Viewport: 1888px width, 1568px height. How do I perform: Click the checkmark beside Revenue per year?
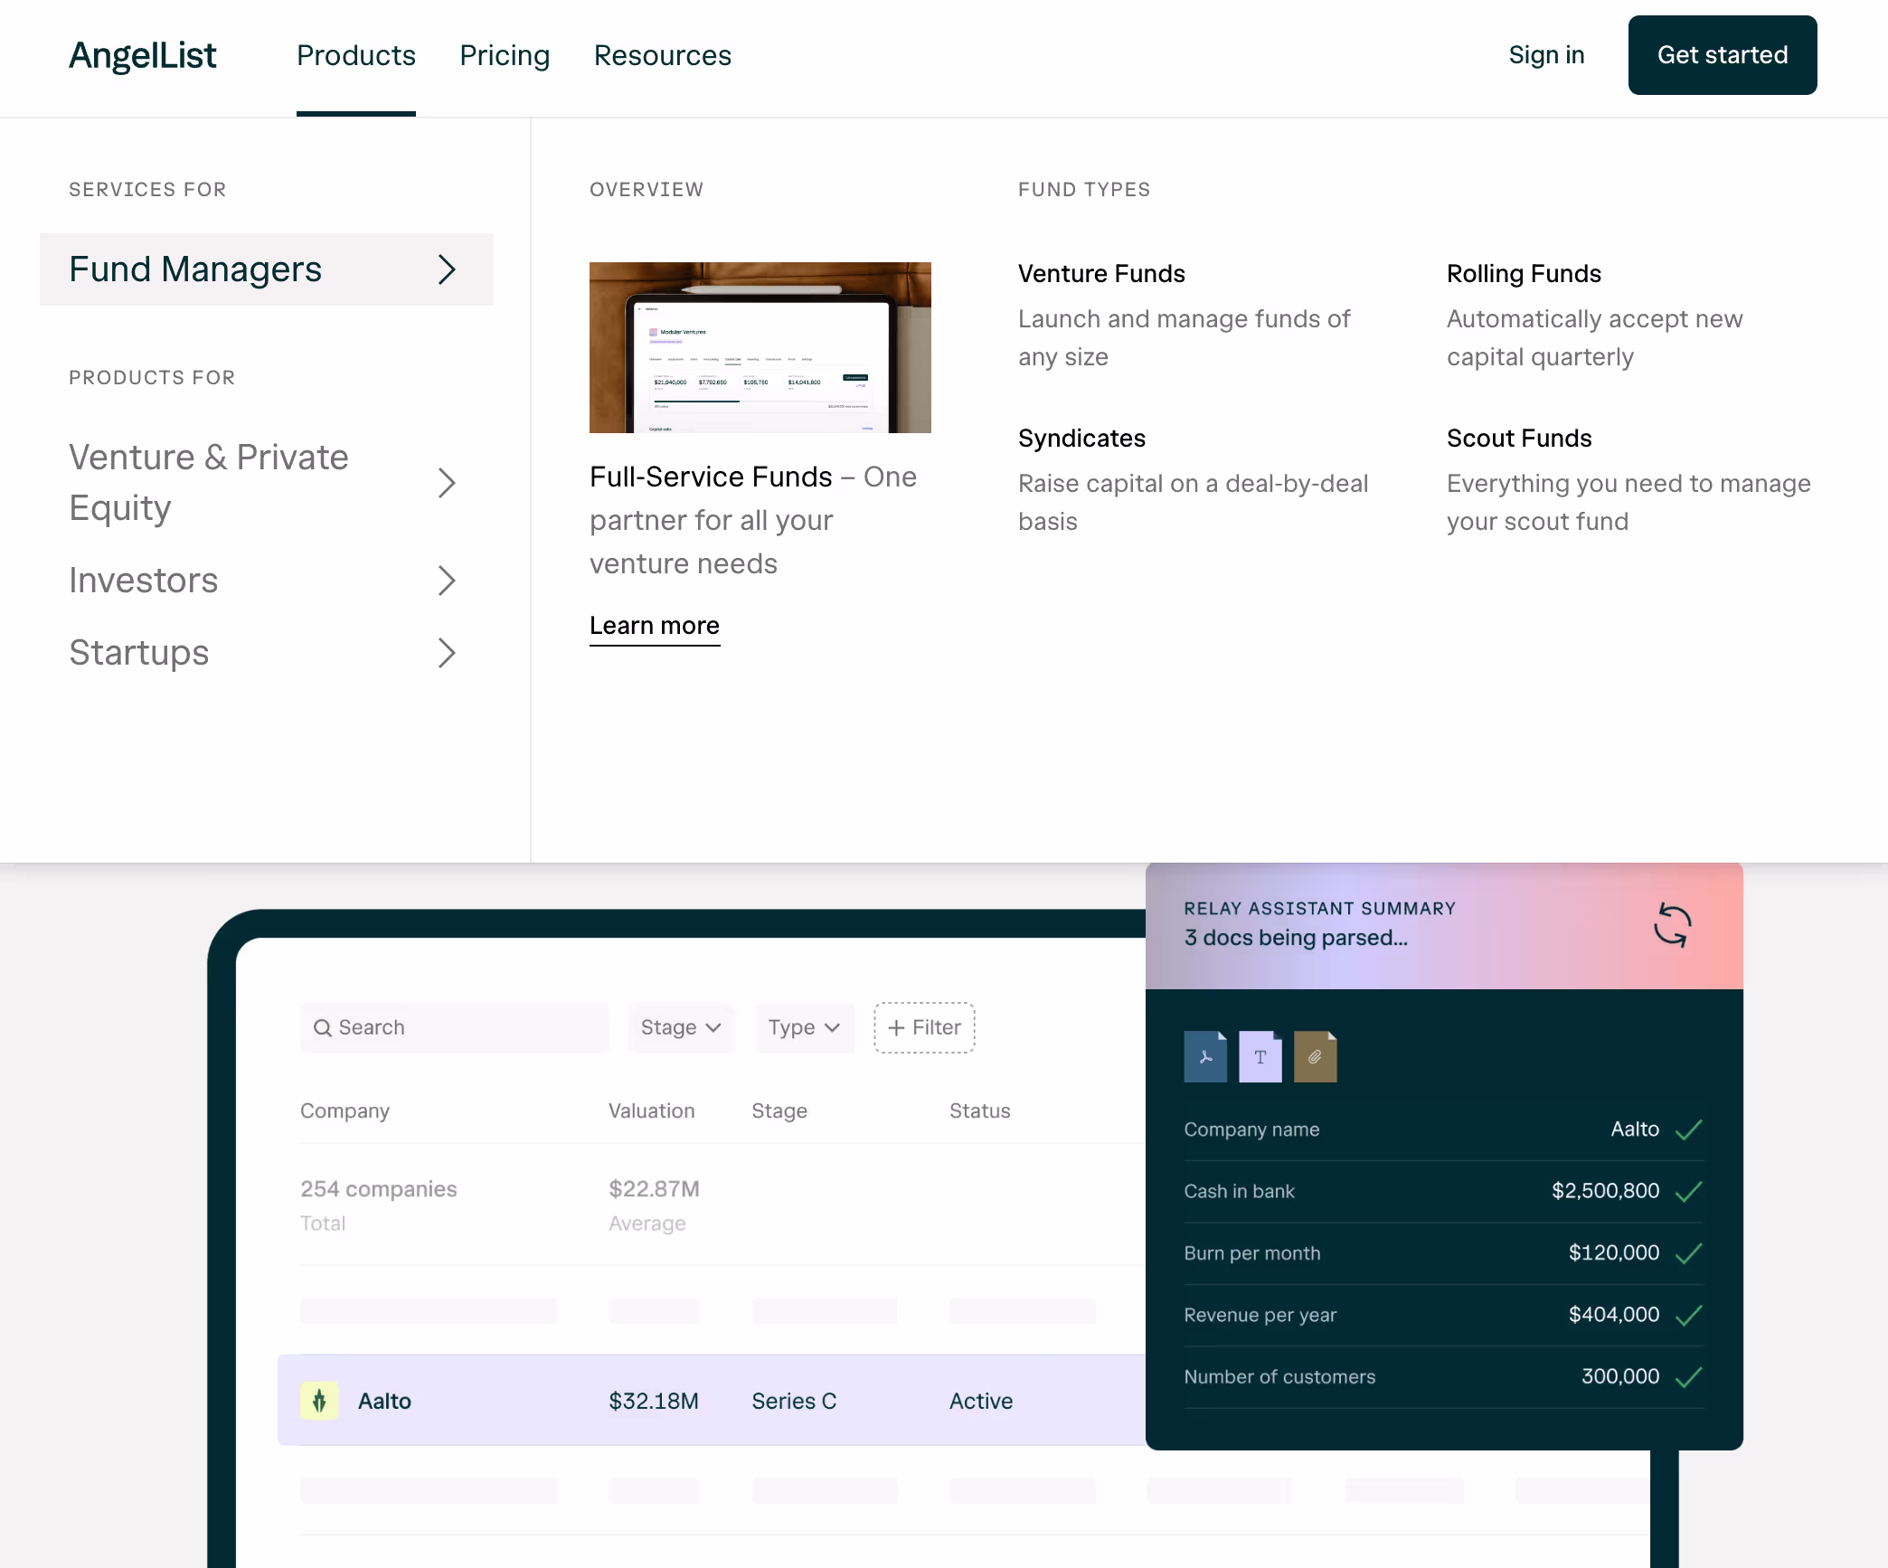click(1688, 1315)
